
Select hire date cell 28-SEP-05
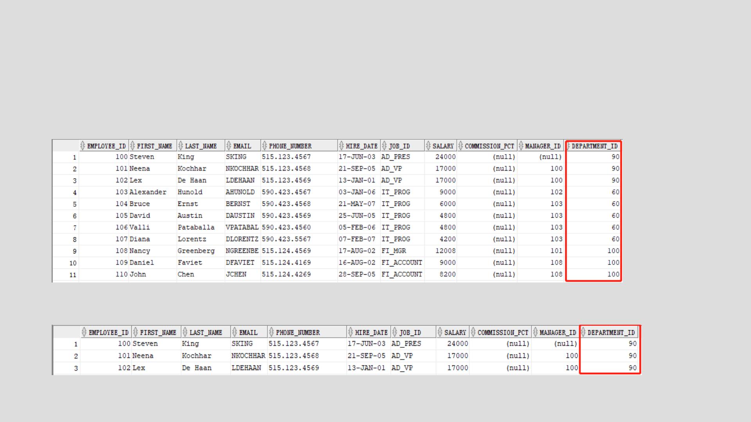(x=357, y=274)
